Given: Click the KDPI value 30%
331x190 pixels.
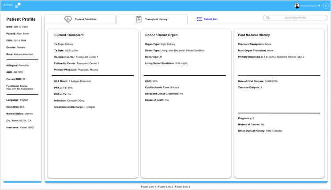Looking at the screenshot, I should 155,81.
